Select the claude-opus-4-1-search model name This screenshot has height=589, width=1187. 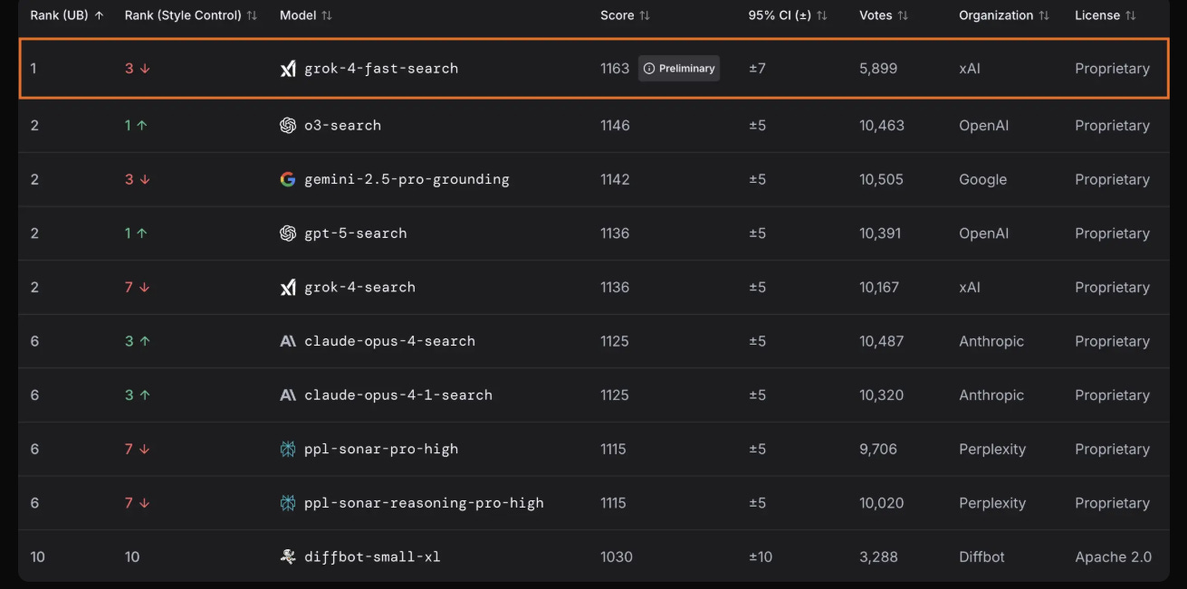398,395
